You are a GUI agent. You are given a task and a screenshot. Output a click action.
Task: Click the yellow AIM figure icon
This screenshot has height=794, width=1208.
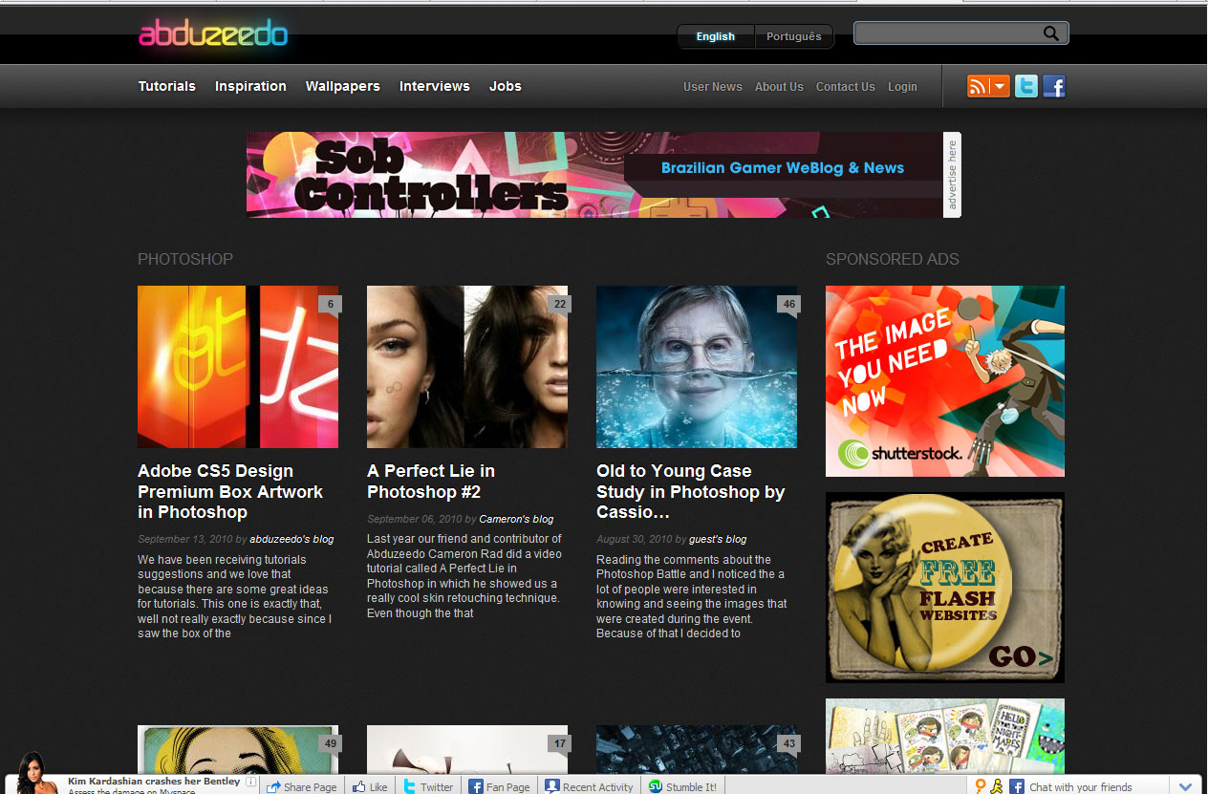pyautogui.click(x=997, y=786)
